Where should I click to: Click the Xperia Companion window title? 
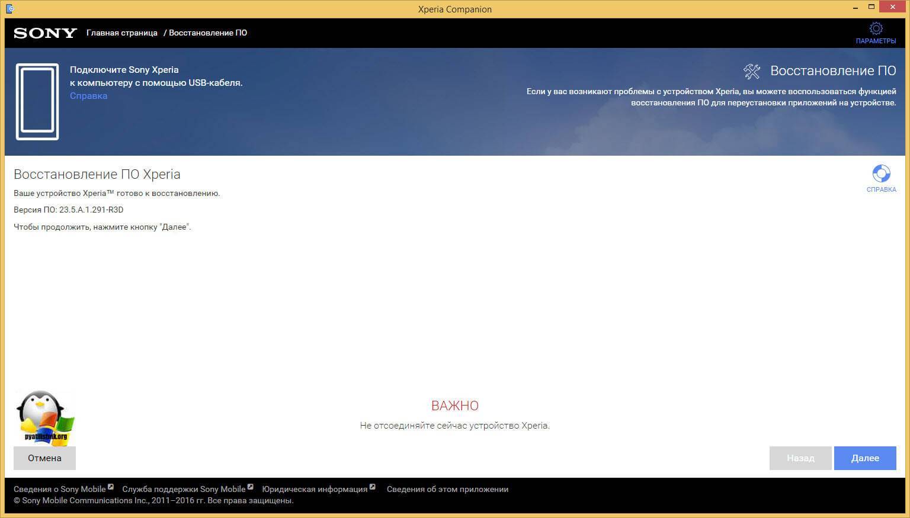pyautogui.click(x=455, y=9)
